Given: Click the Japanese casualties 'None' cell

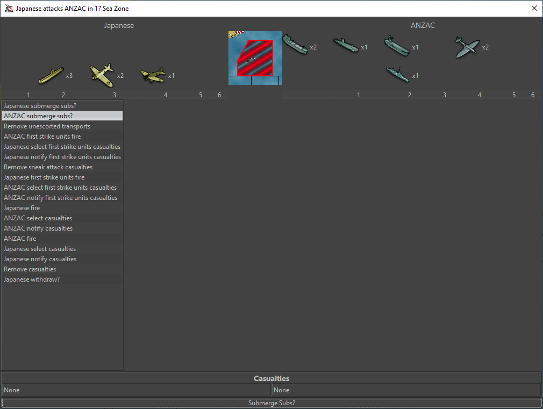Looking at the screenshot, I should tap(136, 390).
